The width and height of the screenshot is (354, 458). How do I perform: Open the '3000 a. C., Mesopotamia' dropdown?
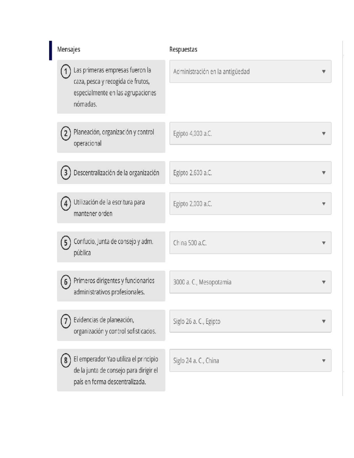(x=250, y=282)
